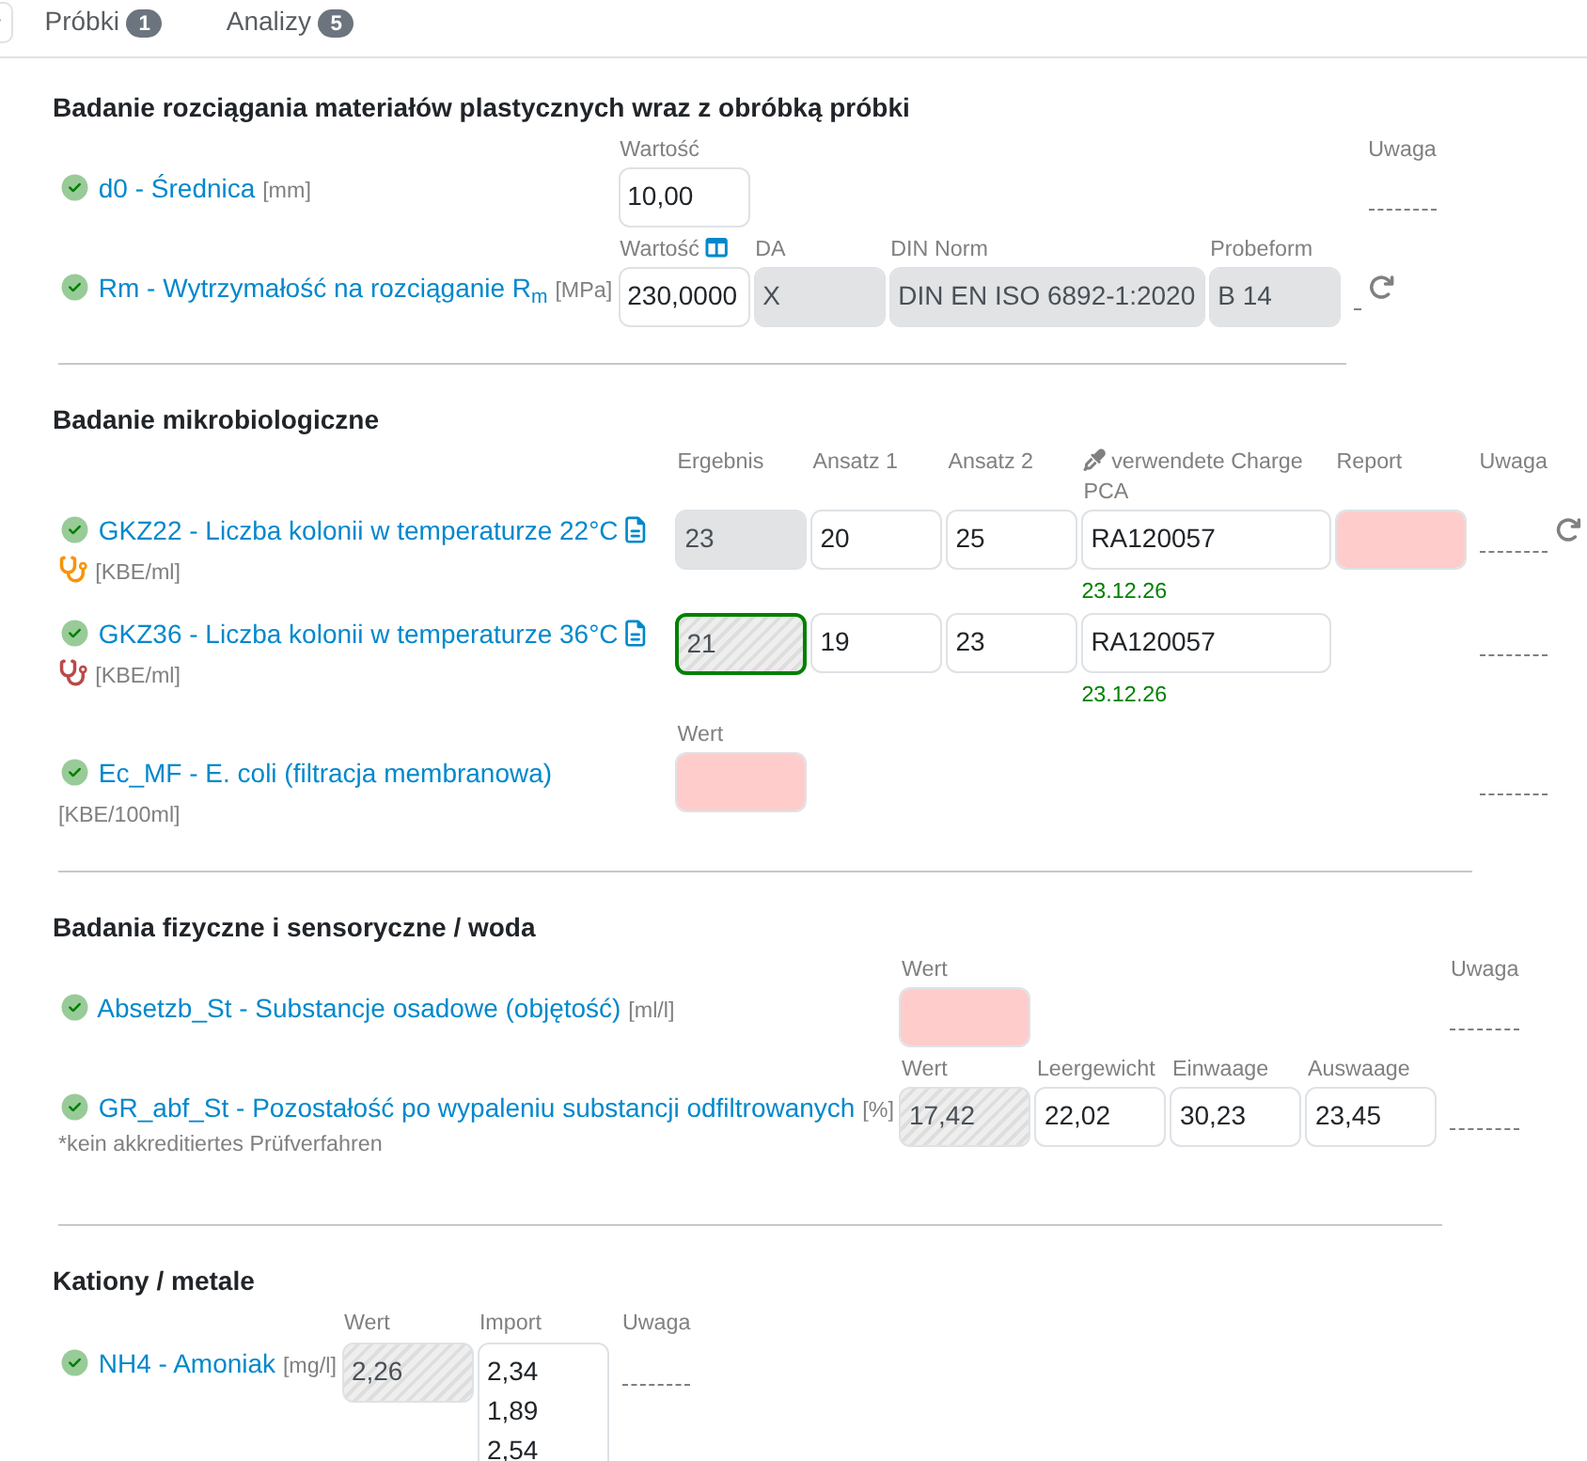The height and width of the screenshot is (1461, 1587).
Task: Open the document icon beside GKZ22 label
Action: pyautogui.click(x=636, y=530)
